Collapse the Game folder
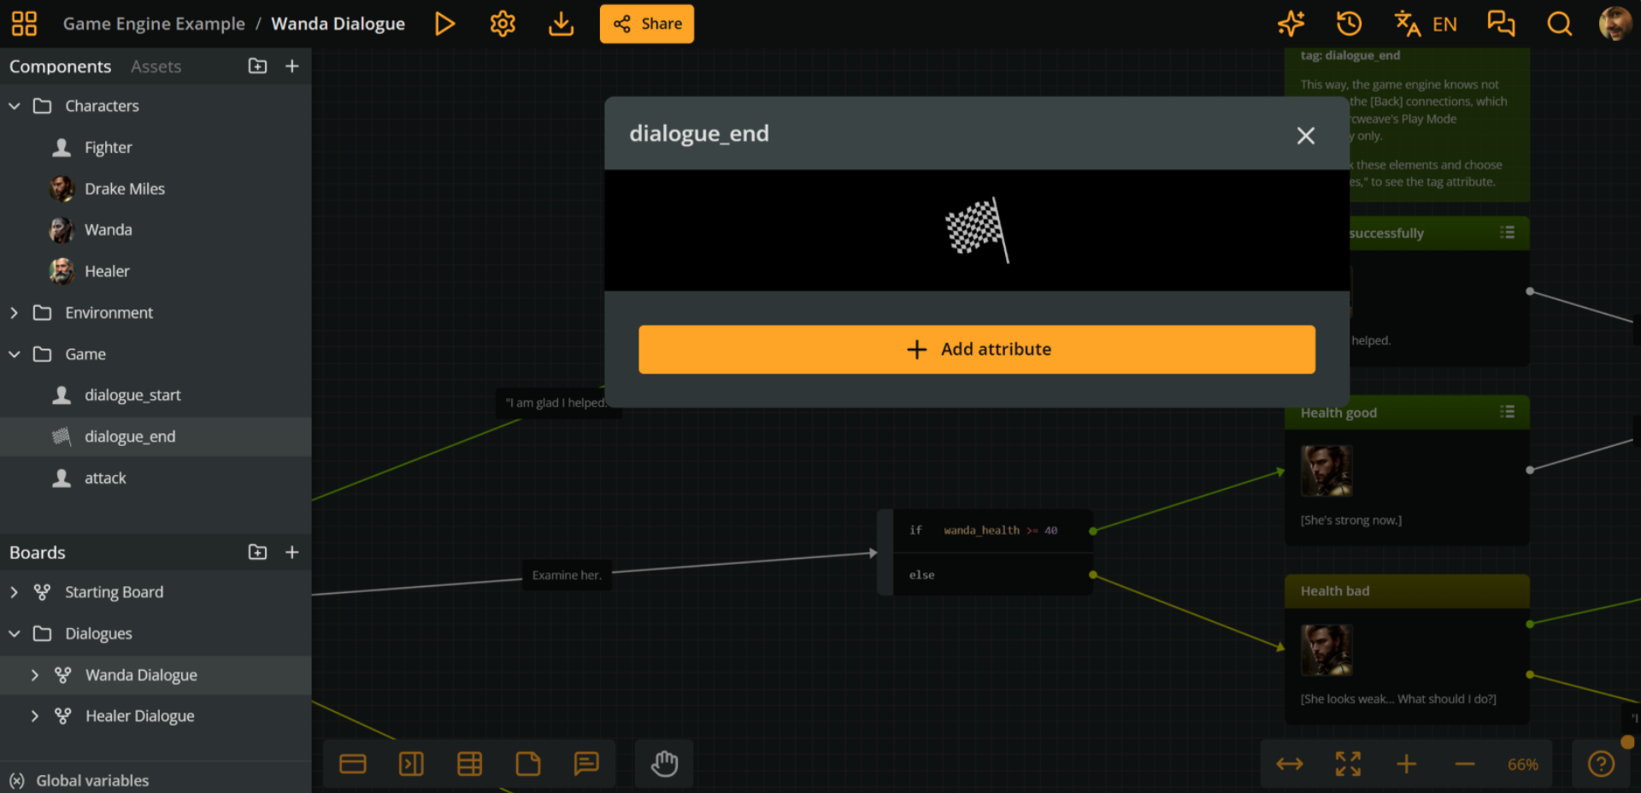The width and height of the screenshot is (1641, 793). [15, 354]
